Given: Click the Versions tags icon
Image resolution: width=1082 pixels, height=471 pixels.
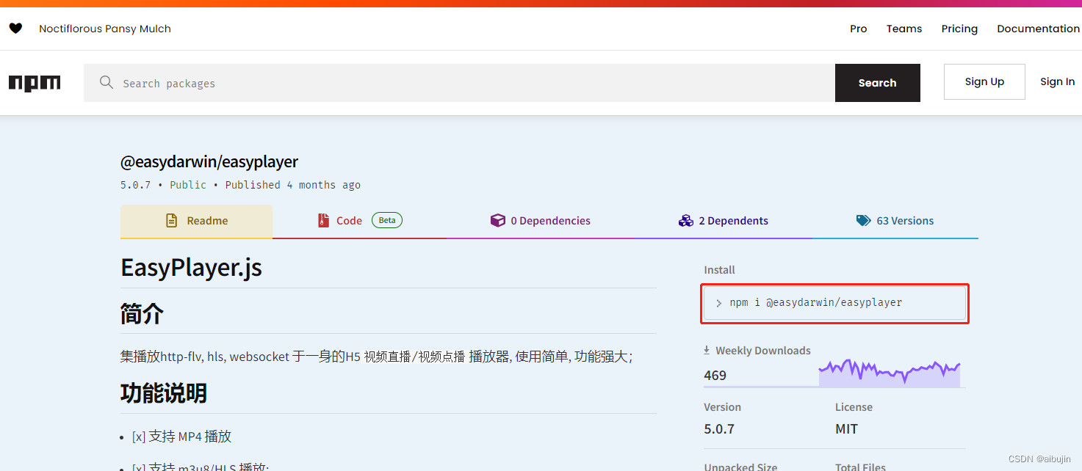Looking at the screenshot, I should pyautogui.click(x=864, y=221).
